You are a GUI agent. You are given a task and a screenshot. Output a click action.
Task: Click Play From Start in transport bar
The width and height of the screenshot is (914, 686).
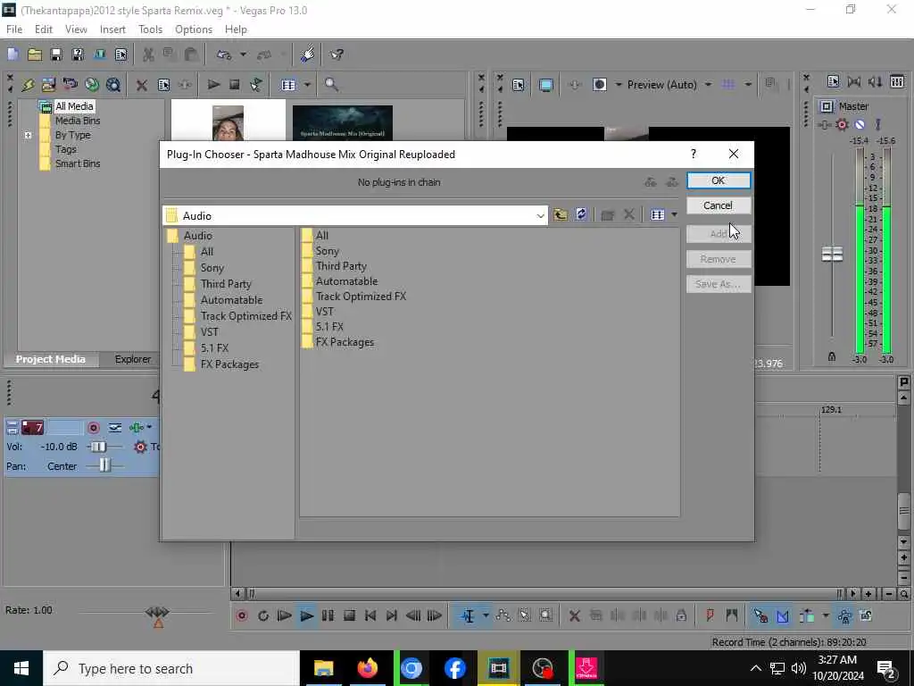(x=285, y=615)
